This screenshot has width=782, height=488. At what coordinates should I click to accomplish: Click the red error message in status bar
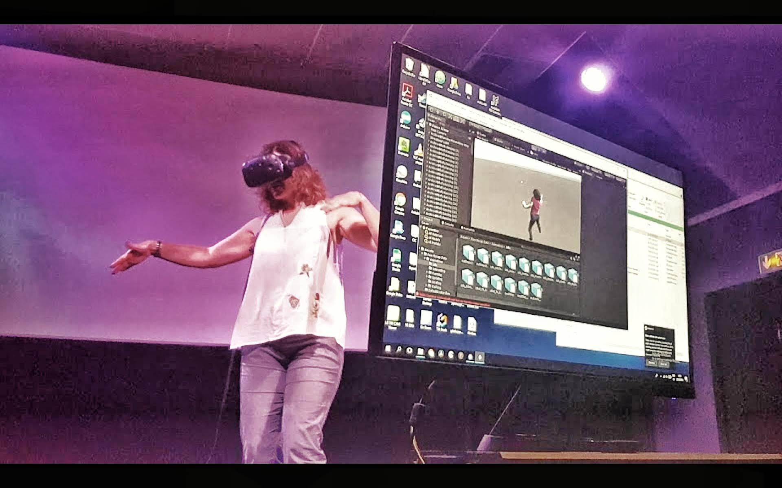tap(448, 298)
